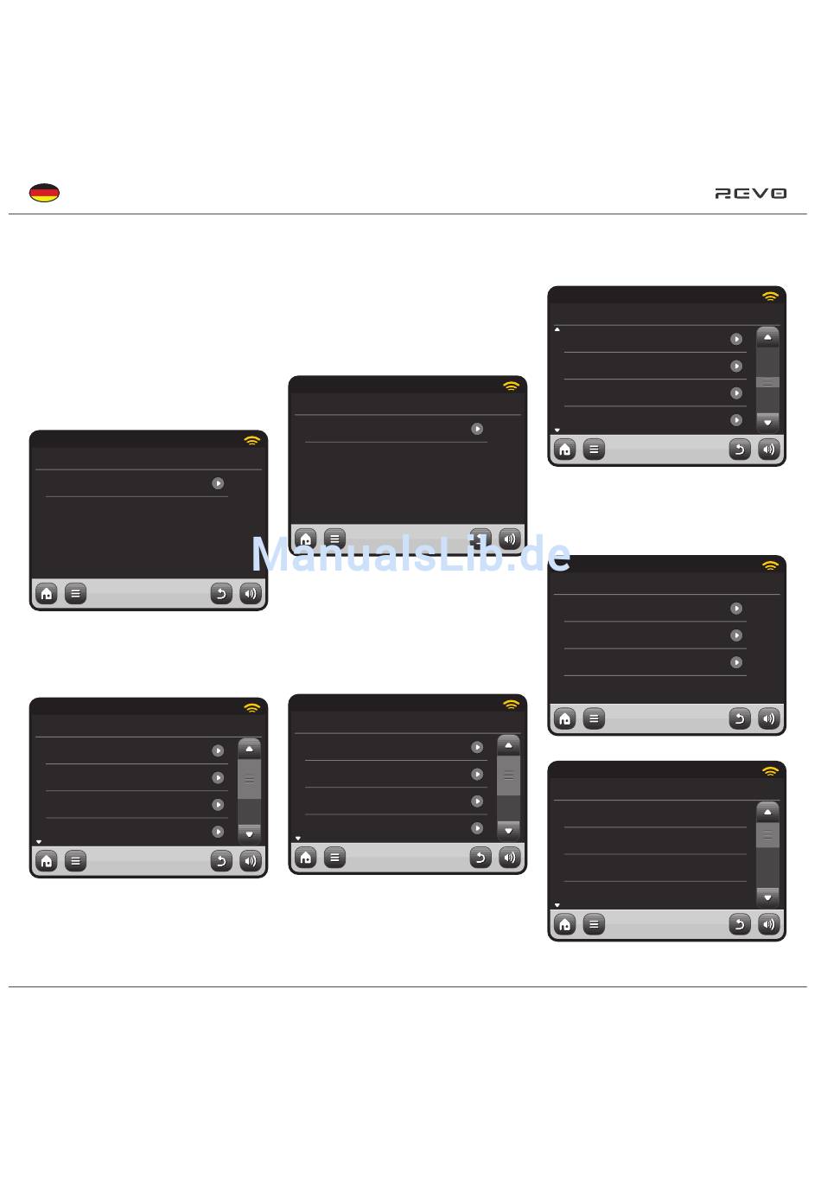Tap Home icon on the screen without row arrows
821x1200 pixels.
[564, 924]
